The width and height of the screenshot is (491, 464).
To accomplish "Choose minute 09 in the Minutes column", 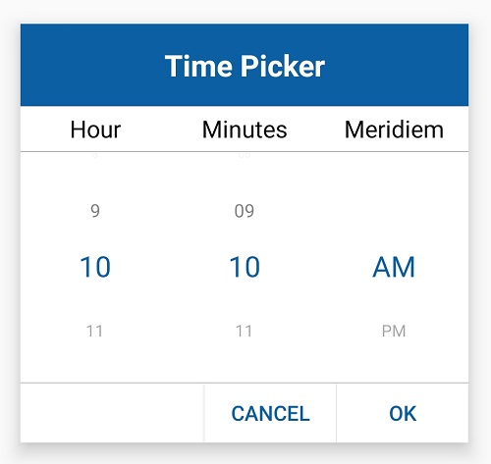I will pos(245,211).
